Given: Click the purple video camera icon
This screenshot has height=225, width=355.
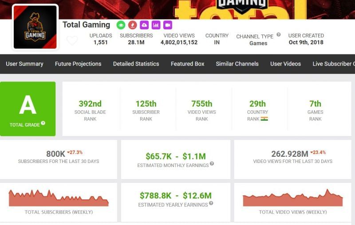Looking at the screenshot, I should tap(167, 25).
